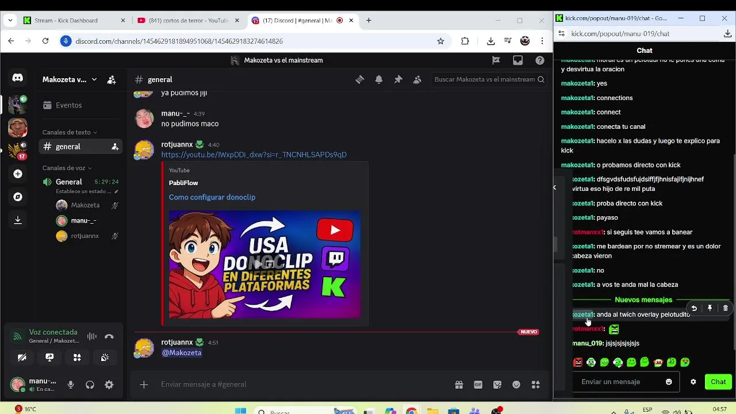Pin the highlighted Kick chat message
Viewport: 736px width, 414px height.
[x=710, y=308]
